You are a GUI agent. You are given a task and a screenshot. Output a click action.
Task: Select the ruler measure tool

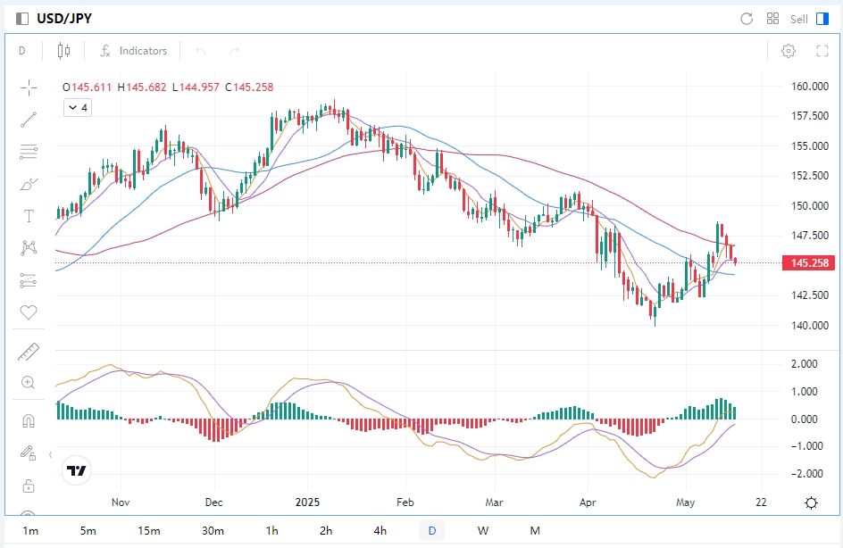29,352
